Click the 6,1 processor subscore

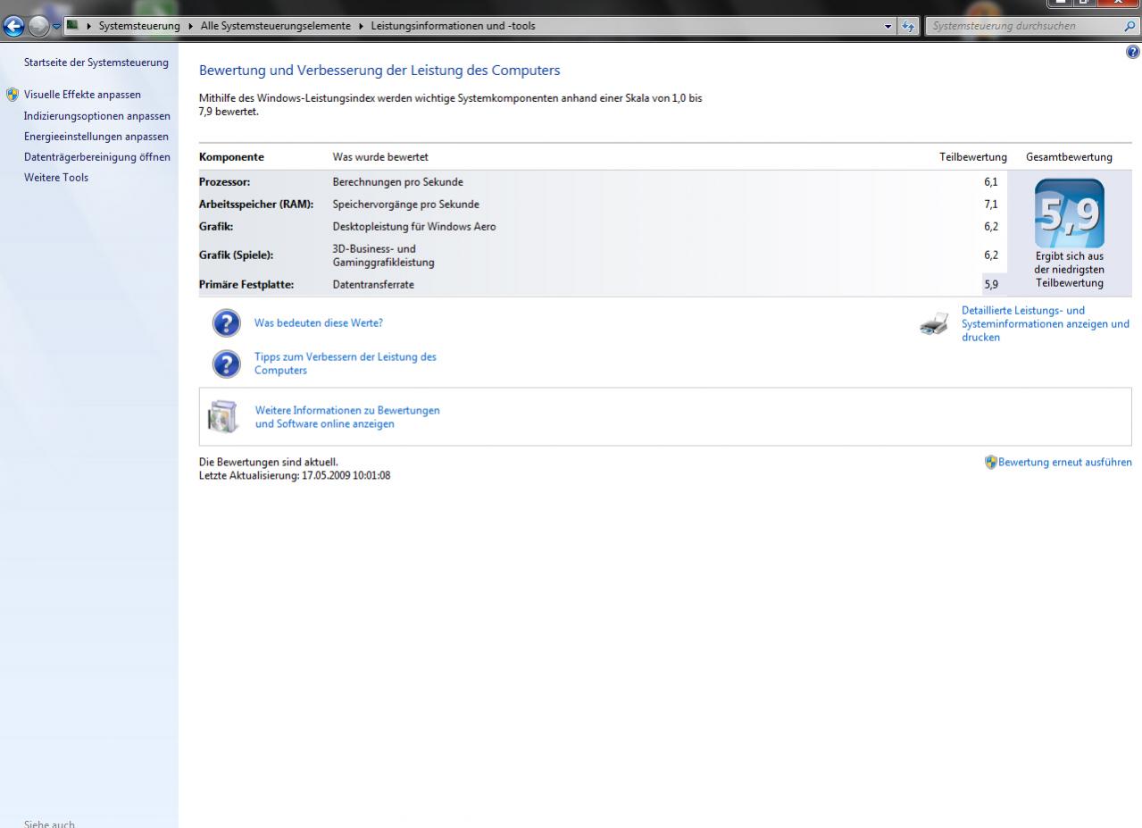(990, 181)
